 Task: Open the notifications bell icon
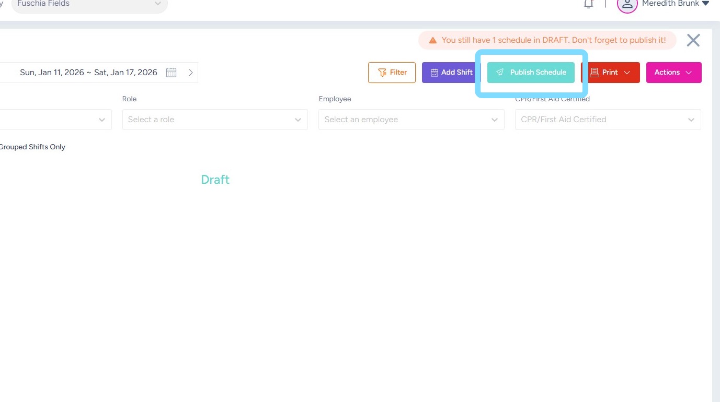coord(589,4)
